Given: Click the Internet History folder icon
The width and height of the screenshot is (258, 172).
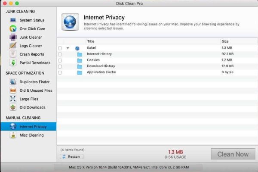Looking at the screenshot, I should [x=80, y=54].
